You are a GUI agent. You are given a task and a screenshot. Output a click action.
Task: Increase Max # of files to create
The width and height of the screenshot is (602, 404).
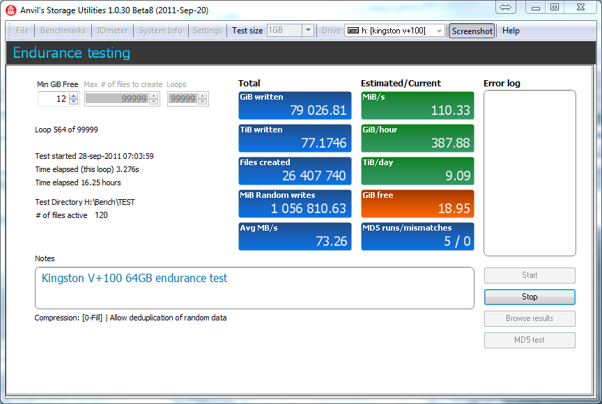154,96
